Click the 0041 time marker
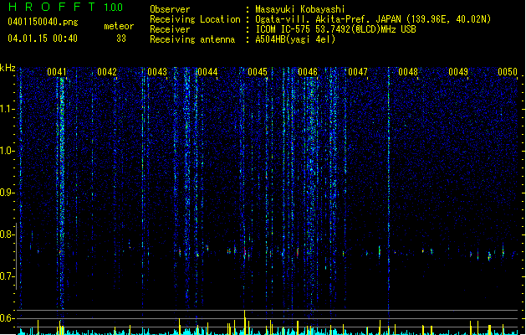This screenshot has width=526, height=335. [x=57, y=72]
